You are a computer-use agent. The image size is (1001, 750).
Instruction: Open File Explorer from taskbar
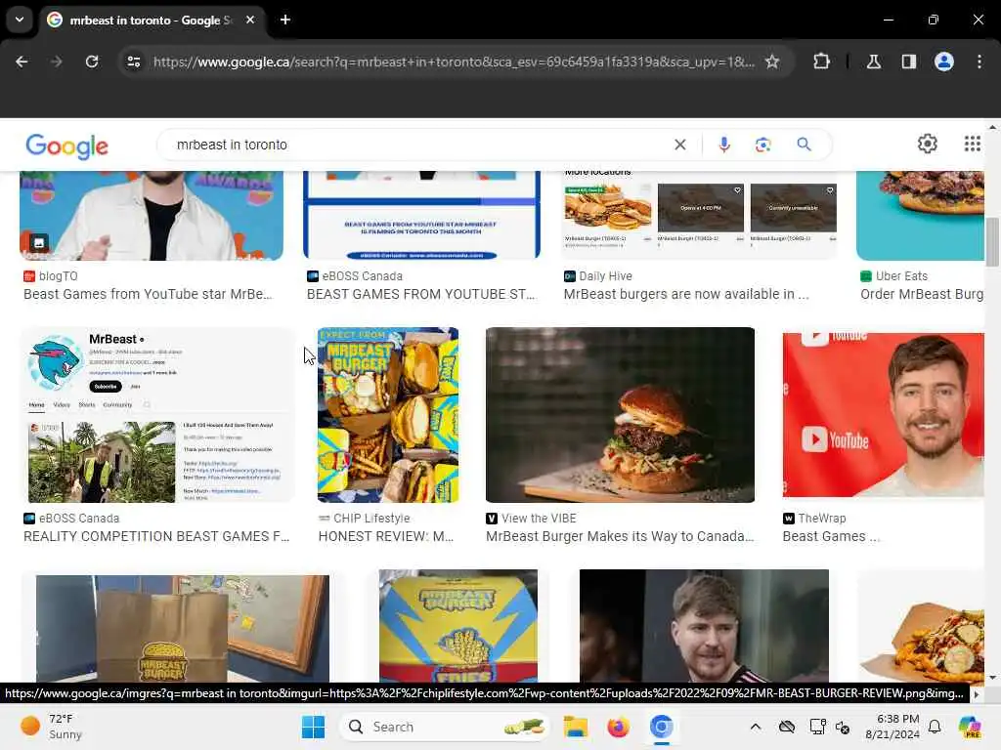pos(575,727)
